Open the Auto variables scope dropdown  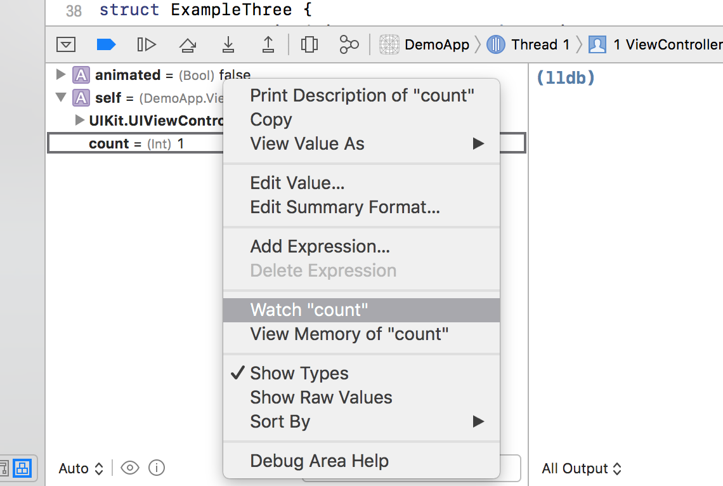81,469
